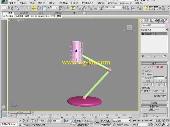
Task: Select the Preview Selection Multi radio button
Action: 160,91
